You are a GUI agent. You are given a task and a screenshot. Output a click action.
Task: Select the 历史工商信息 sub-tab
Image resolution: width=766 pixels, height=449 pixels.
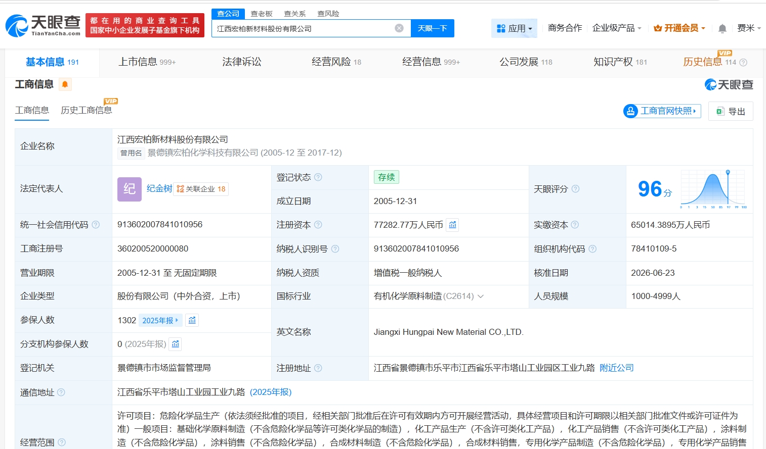pos(86,110)
